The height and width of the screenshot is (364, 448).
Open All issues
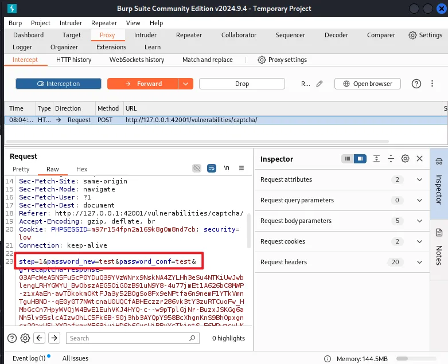[x=75, y=358]
